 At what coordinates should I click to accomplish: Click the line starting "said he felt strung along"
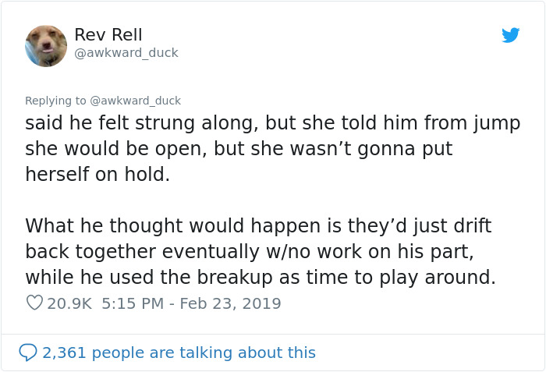click(272, 123)
